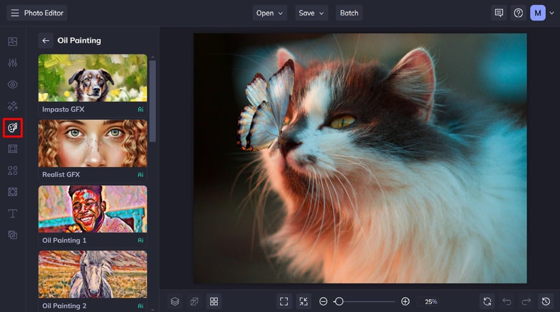Click the Batch button
Viewport: 560px width, 312px height.
[x=349, y=13]
